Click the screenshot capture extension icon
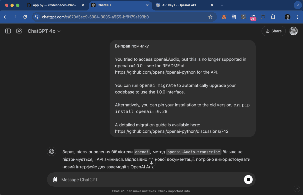 coord(263,17)
